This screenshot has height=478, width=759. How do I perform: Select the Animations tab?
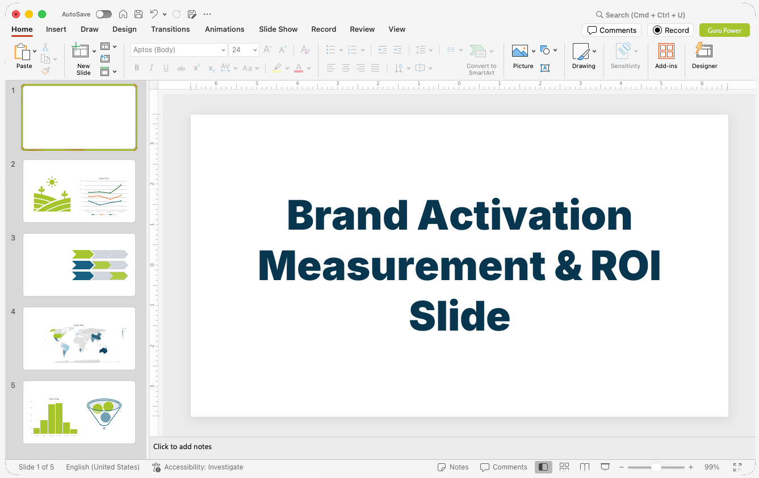click(225, 29)
